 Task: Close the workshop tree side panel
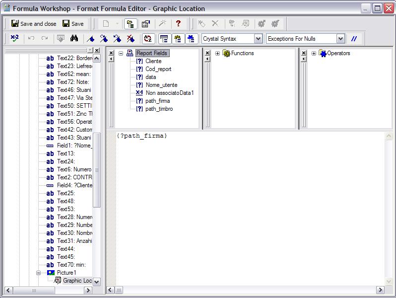click(97, 50)
